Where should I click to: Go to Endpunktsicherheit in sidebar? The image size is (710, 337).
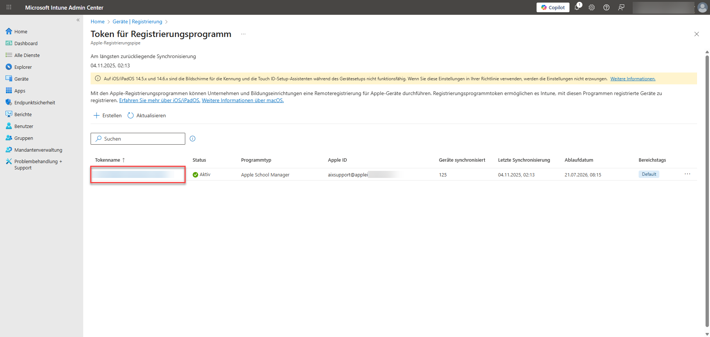34,102
